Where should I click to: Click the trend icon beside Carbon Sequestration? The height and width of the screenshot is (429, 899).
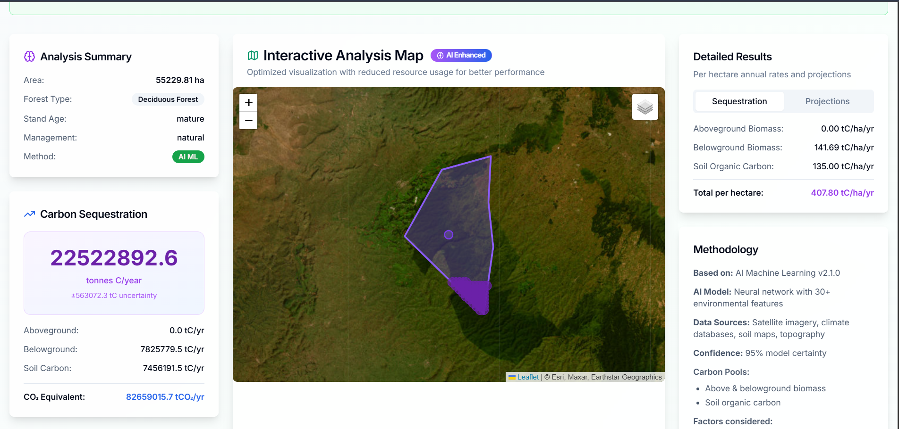(x=29, y=214)
